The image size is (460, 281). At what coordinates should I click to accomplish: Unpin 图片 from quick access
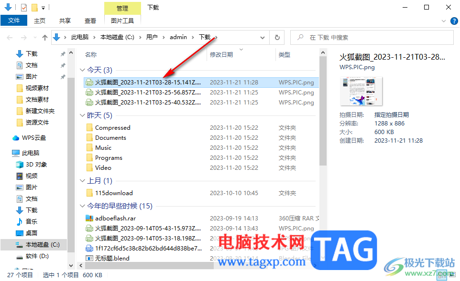coord(62,76)
